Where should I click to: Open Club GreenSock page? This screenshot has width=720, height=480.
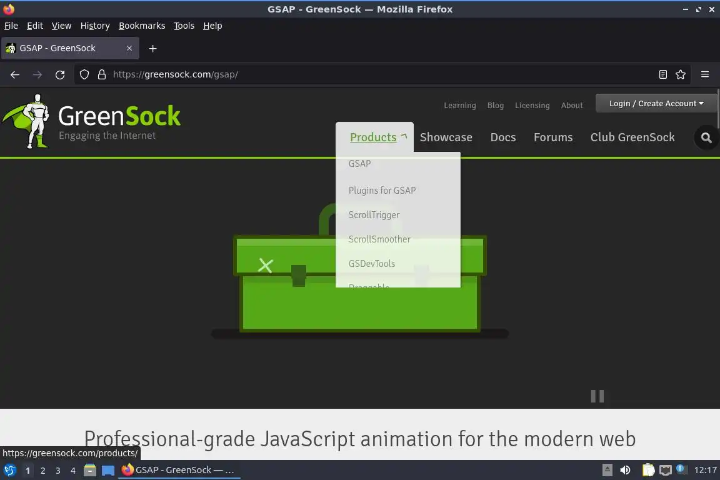pos(632,137)
